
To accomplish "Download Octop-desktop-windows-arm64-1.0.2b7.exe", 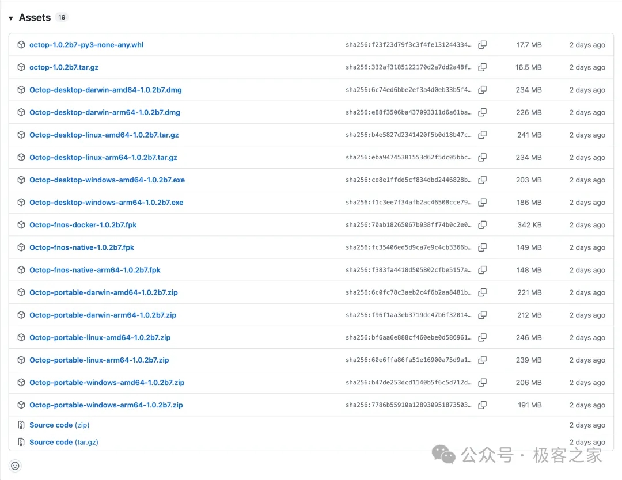I will [107, 203].
